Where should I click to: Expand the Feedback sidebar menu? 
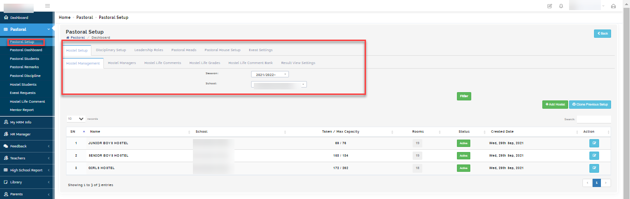pyautogui.click(x=27, y=146)
